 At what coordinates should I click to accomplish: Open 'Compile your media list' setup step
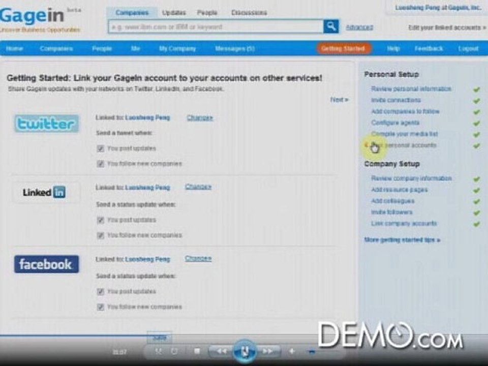pyautogui.click(x=405, y=134)
